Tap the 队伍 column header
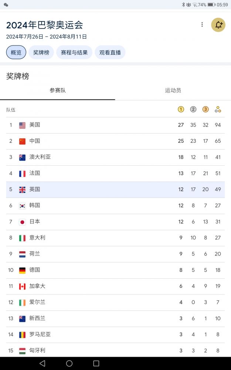This screenshot has width=231, height=370. (x=11, y=110)
